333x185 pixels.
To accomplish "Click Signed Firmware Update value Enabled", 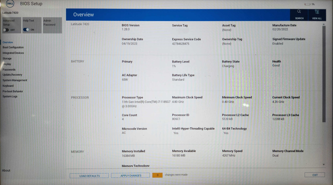I will (278, 44).
